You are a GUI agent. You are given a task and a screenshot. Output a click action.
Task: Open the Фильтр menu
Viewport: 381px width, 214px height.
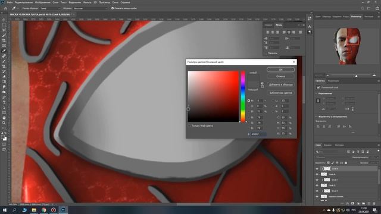(87, 2)
